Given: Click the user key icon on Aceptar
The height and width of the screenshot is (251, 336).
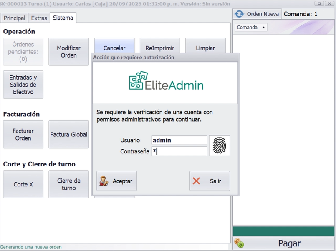Looking at the screenshot, I should [x=104, y=181].
